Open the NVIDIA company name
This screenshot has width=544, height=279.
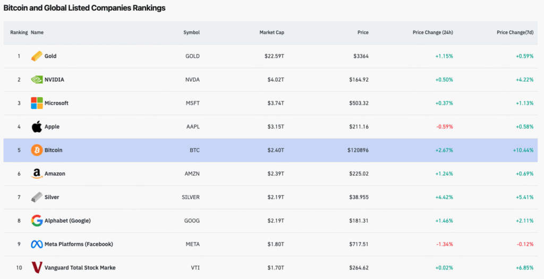[x=54, y=80]
